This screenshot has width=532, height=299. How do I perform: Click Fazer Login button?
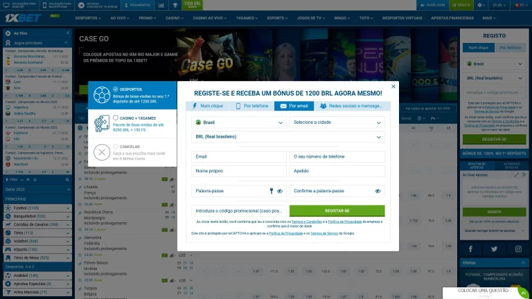(432, 5)
